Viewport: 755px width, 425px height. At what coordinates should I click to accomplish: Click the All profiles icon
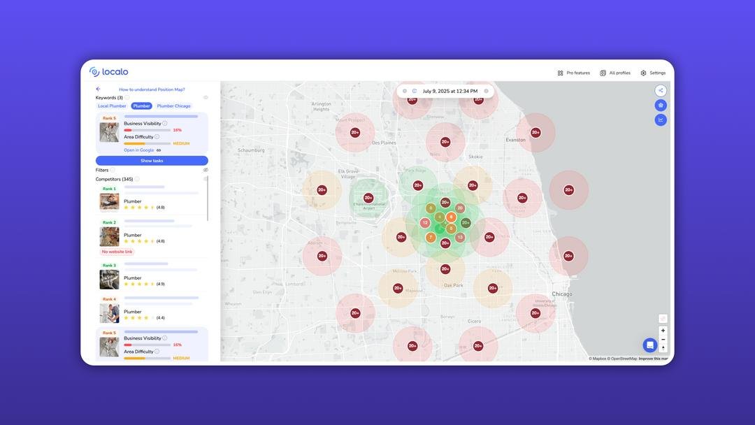(x=603, y=73)
